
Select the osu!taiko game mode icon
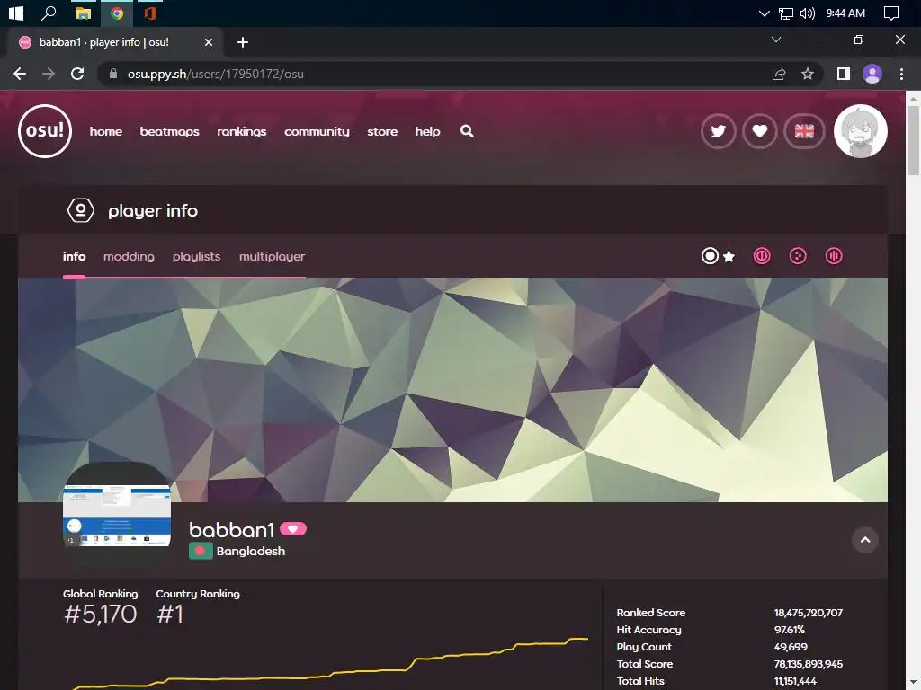(x=762, y=256)
